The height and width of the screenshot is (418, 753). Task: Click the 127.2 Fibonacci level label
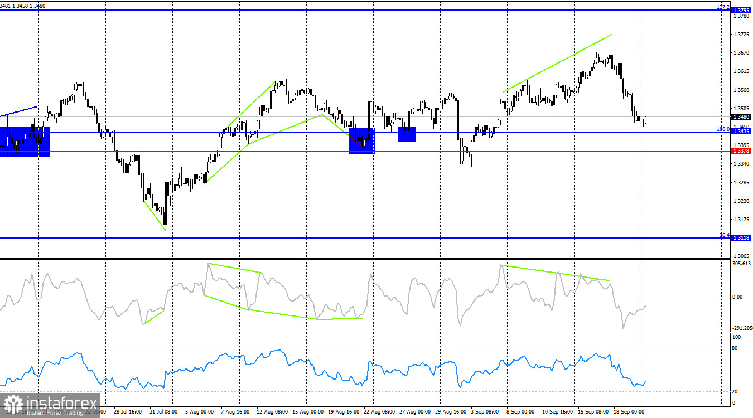723,7
